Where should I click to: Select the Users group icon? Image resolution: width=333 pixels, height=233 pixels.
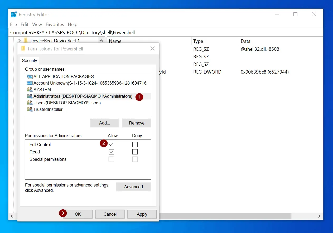click(30, 103)
